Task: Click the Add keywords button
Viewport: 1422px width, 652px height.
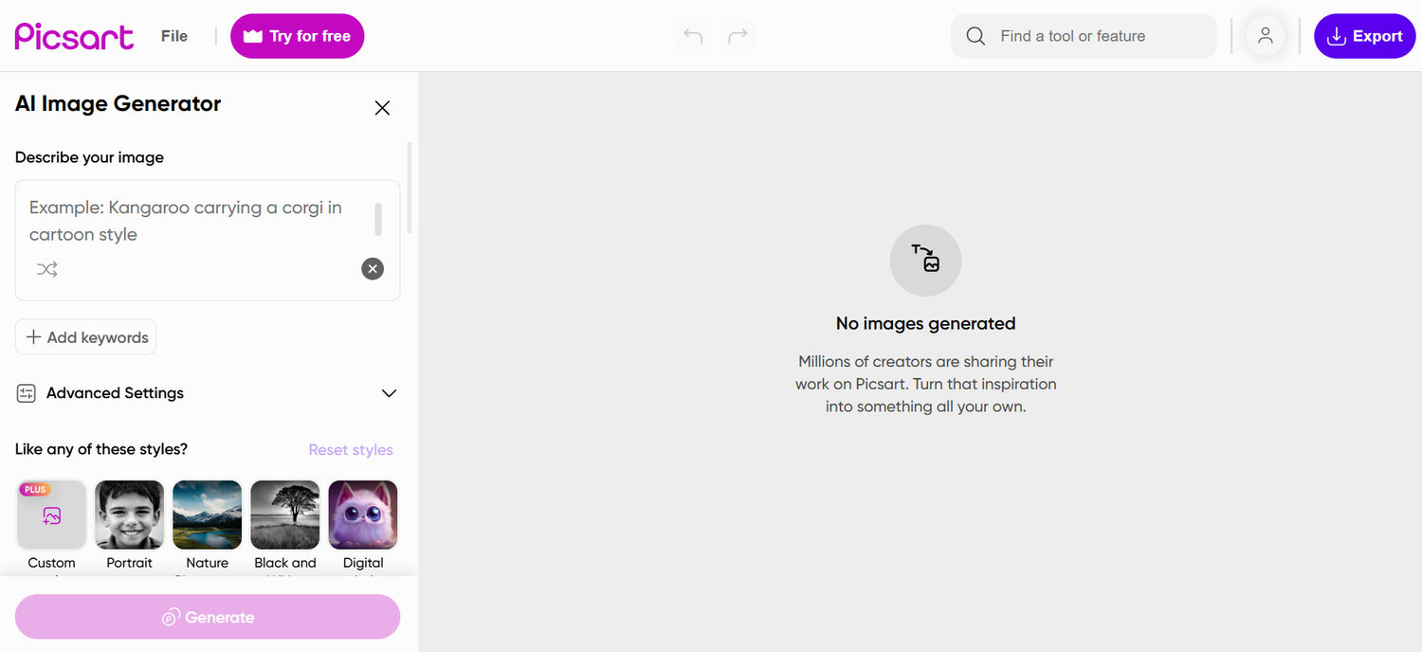Action: coord(85,337)
